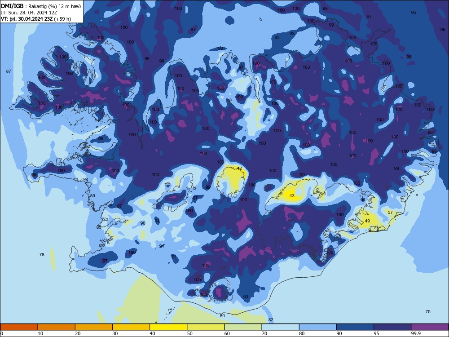
Task: Click the humidity value '82' near the bottom of the map
Action: [x=271, y=319]
